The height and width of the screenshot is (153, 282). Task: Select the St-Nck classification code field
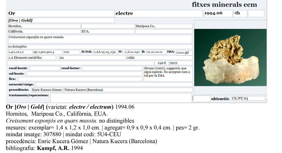(x=105, y=52)
